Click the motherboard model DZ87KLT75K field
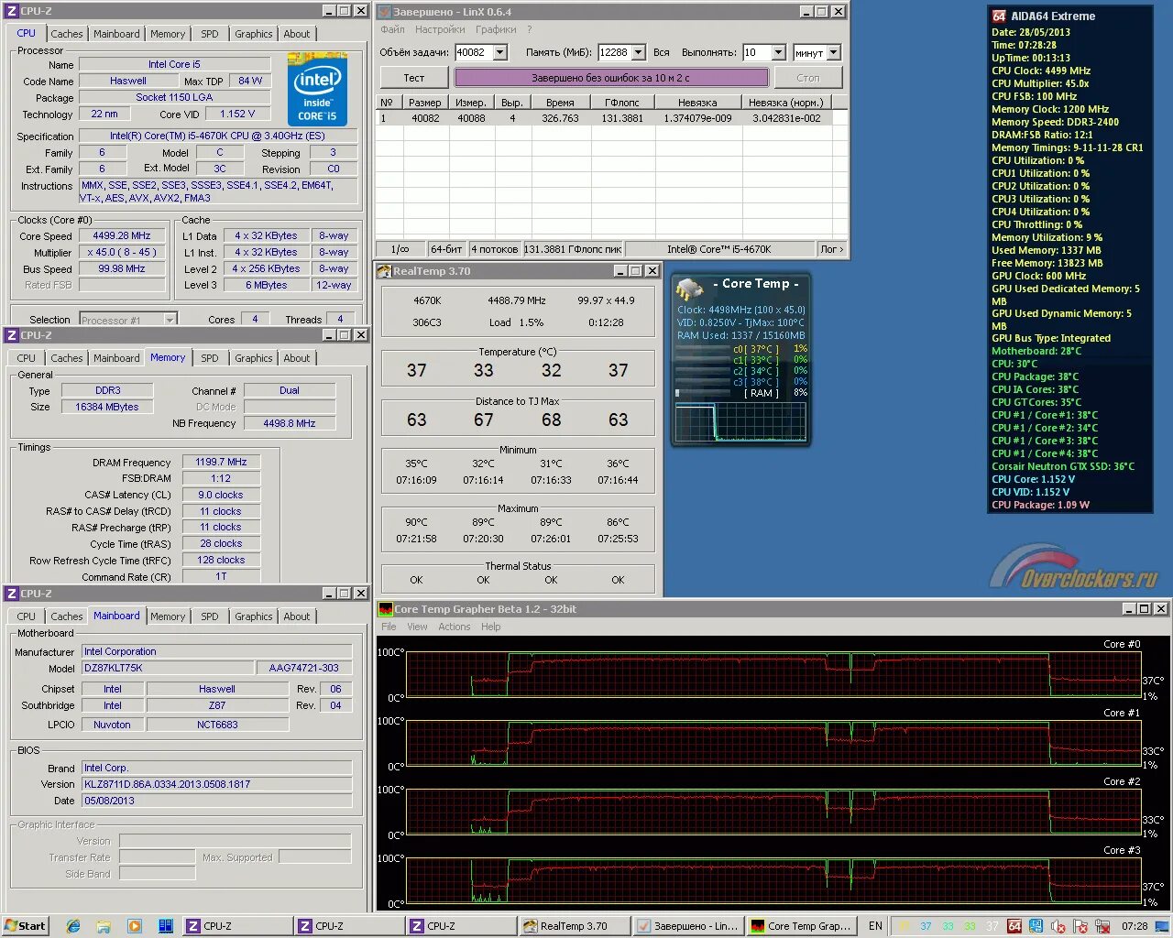The width and height of the screenshot is (1173, 938). pyautogui.click(x=168, y=668)
